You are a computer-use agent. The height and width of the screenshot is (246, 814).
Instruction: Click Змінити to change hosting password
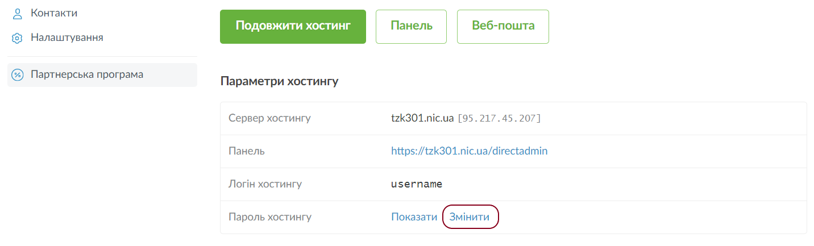tap(469, 217)
